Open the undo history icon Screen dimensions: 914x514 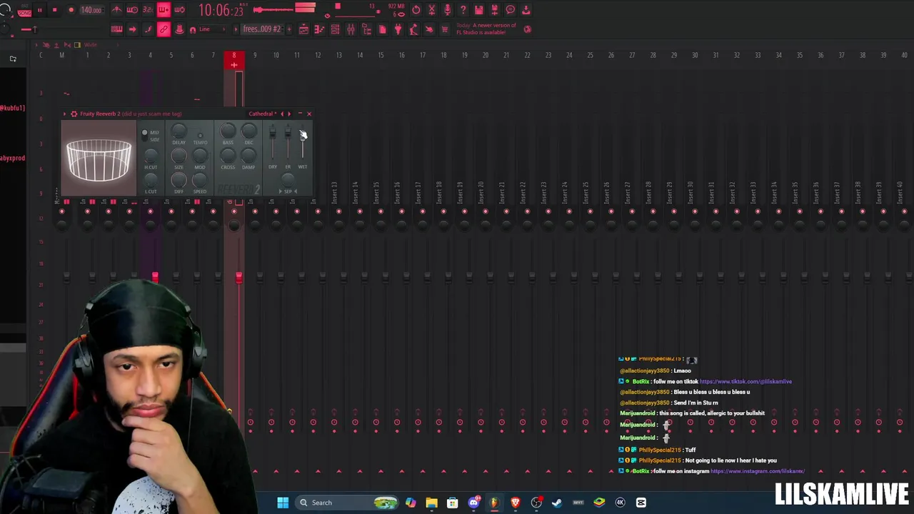coord(416,10)
